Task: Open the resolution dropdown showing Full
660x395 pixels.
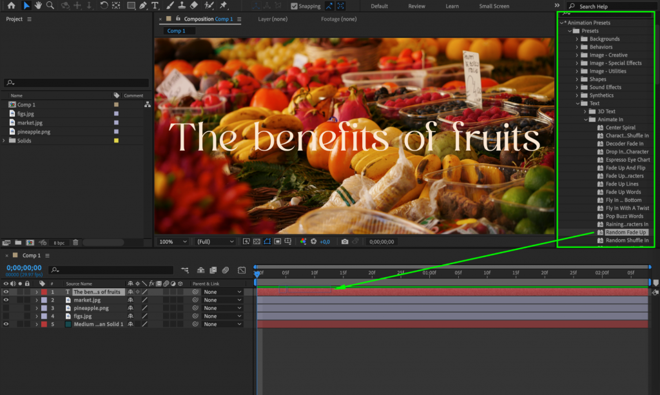Action: click(215, 242)
